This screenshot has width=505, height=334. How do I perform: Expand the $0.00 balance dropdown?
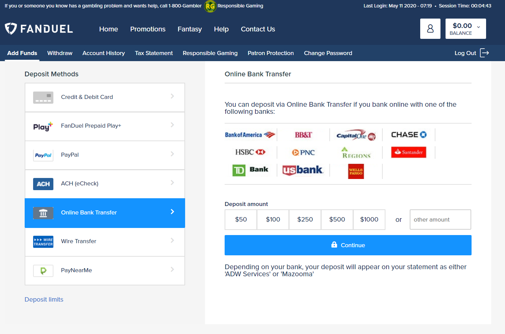tap(465, 29)
